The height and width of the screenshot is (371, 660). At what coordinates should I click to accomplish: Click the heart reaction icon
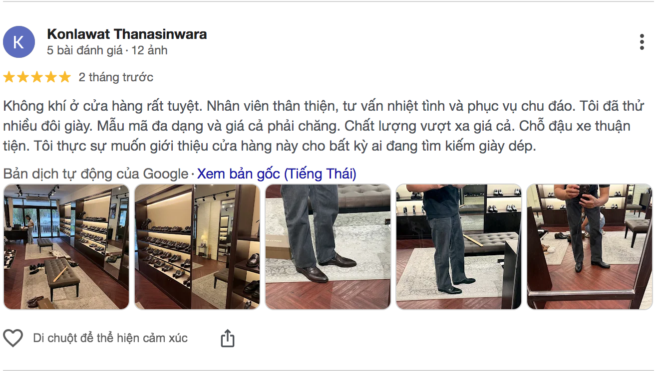coord(13,338)
